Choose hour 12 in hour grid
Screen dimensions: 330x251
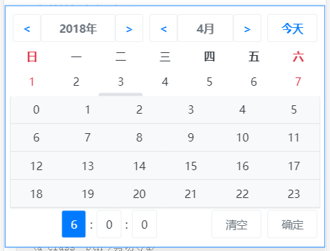[x=36, y=166]
